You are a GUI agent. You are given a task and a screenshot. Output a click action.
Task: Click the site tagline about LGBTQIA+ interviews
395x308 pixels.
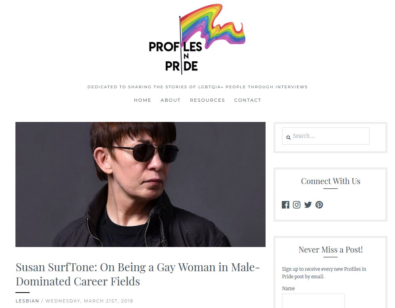(x=197, y=87)
